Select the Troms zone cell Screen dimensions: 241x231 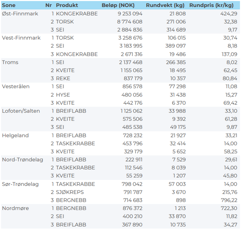pyautogui.click(x=10, y=62)
